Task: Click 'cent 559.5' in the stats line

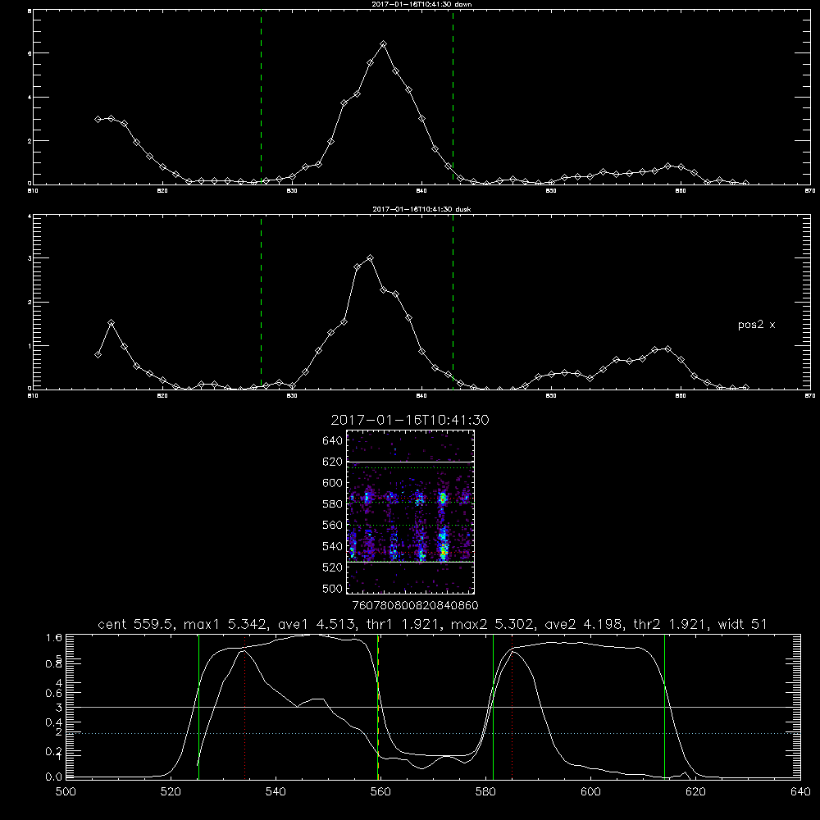Action: click(x=138, y=624)
